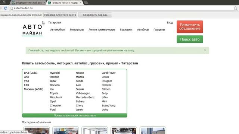Select the Daewoo brand link
The width and height of the screenshot is (239, 134).
(55, 85)
